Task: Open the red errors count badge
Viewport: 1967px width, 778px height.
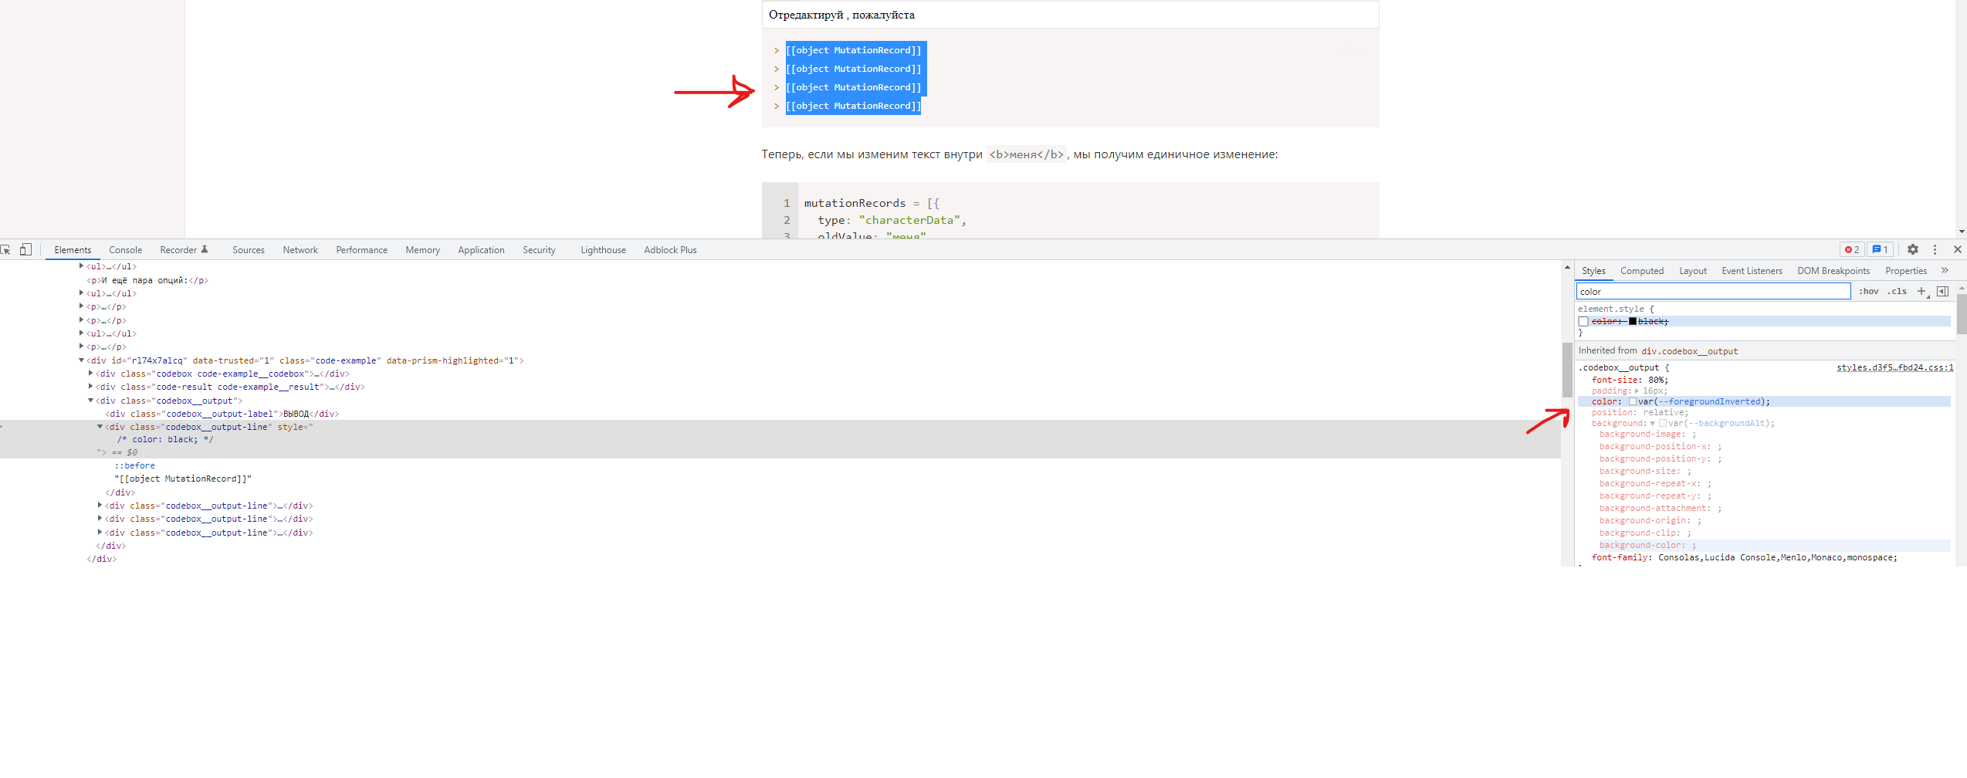Action: (x=1852, y=249)
